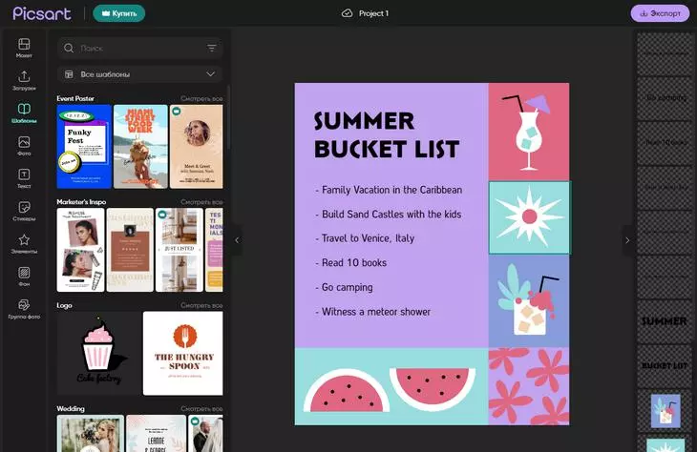697x452 pixels.
Task: Select the Текст text tool
Action: (24, 178)
